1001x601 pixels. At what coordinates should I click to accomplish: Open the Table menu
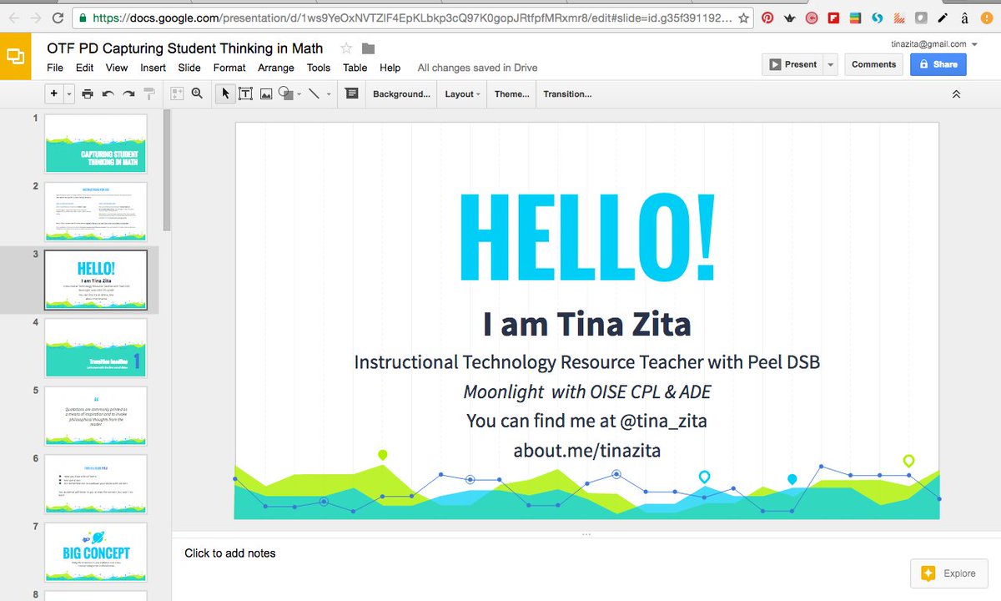tap(355, 68)
